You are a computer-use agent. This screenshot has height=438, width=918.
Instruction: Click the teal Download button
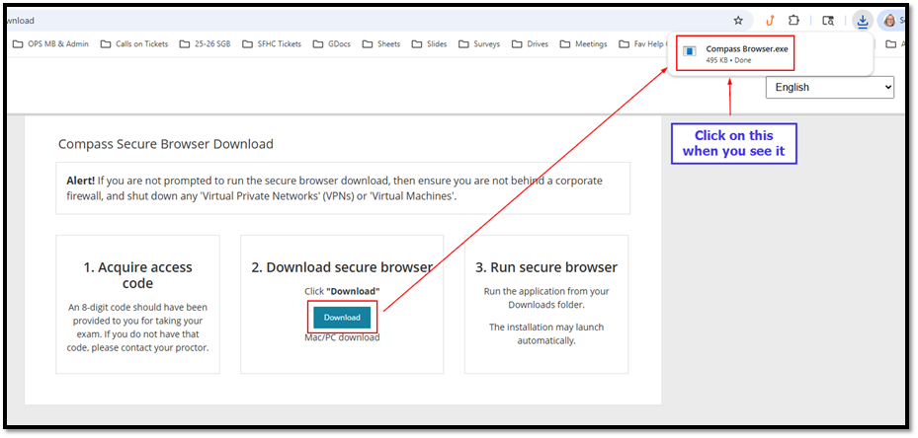click(x=342, y=317)
